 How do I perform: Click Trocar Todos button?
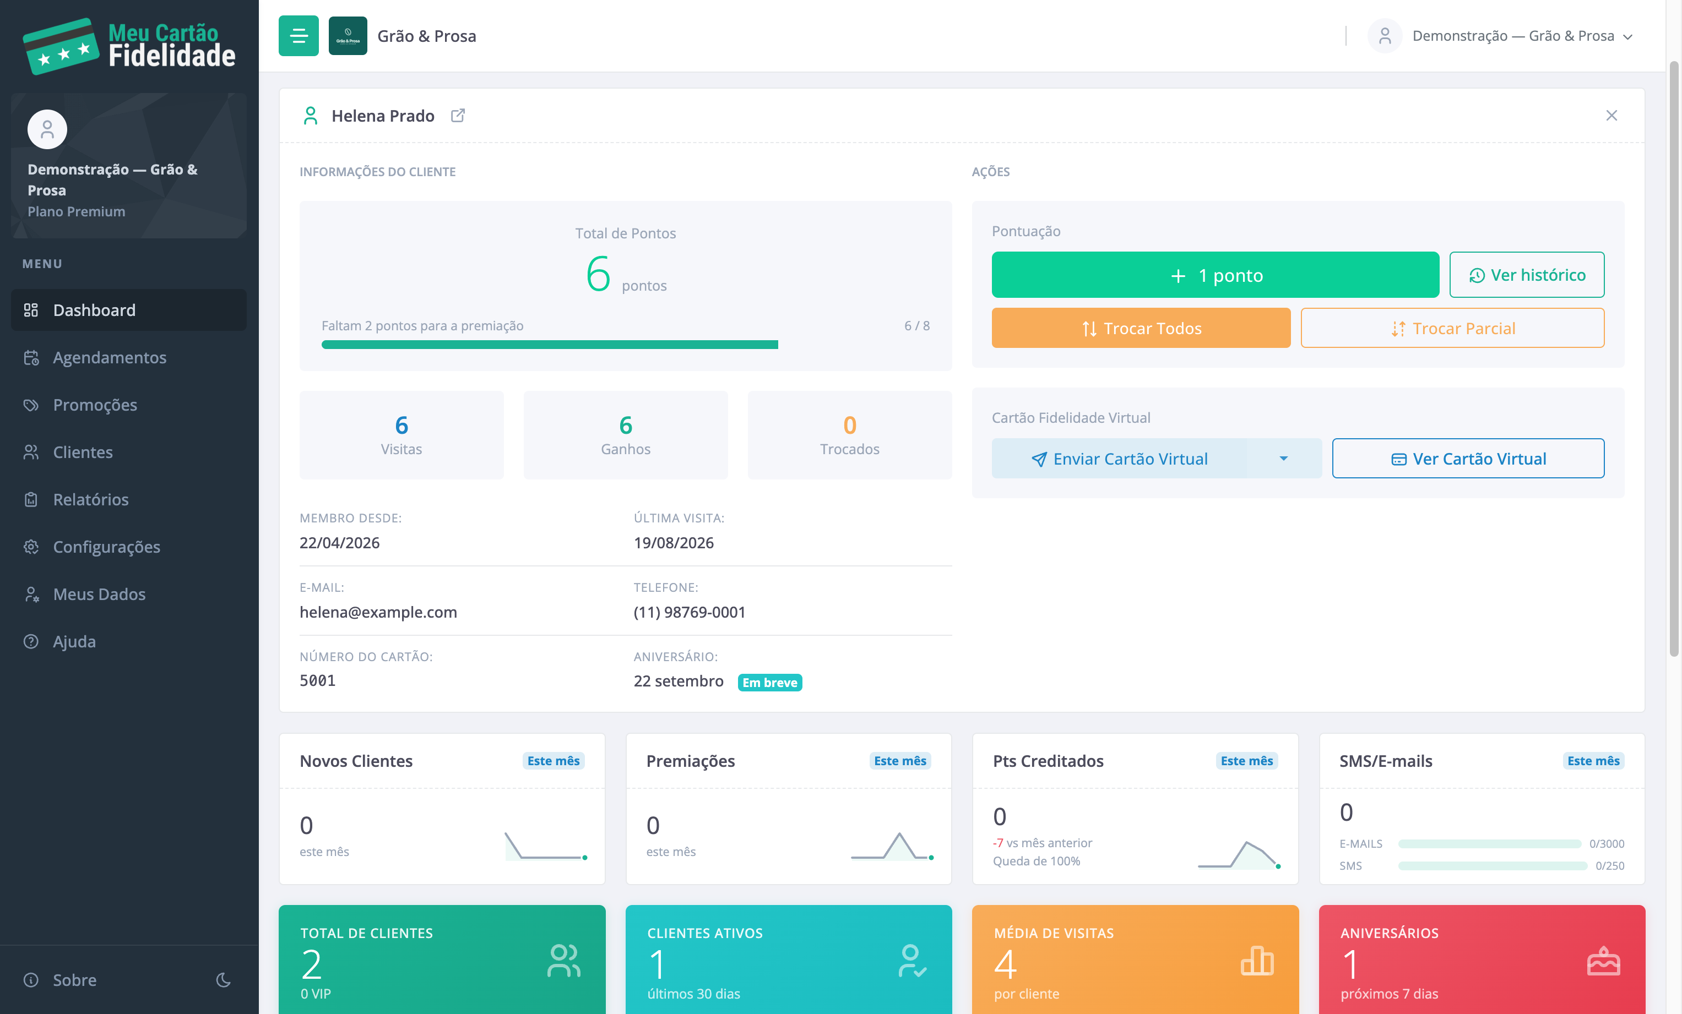coord(1141,328)
